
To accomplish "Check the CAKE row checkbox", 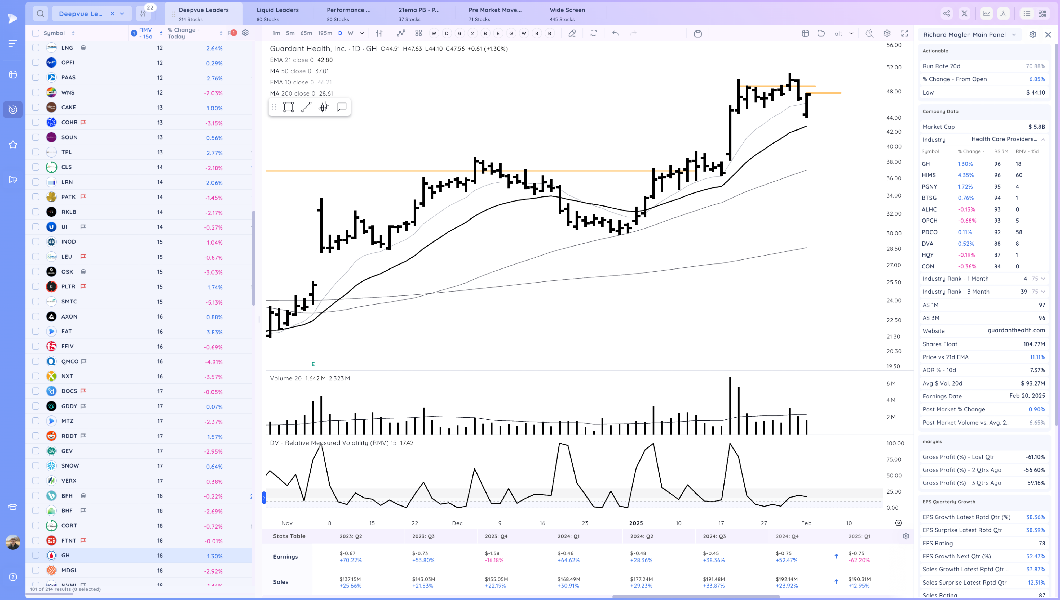I will pyautogui.click(x=36, y=107).
